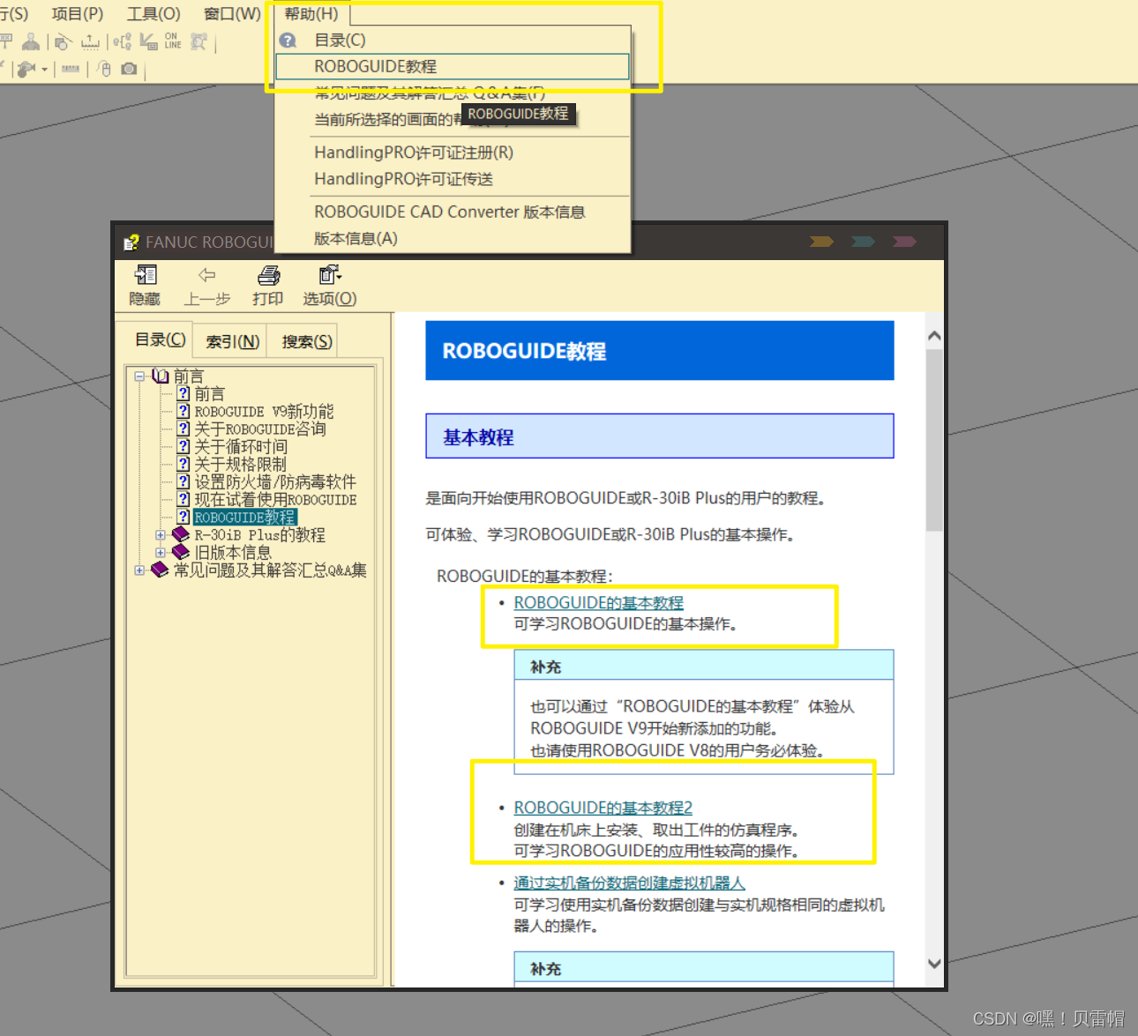Open the 项目(P) menu
Viewport: 1138px width, 1036px height.
pos(78,13)
